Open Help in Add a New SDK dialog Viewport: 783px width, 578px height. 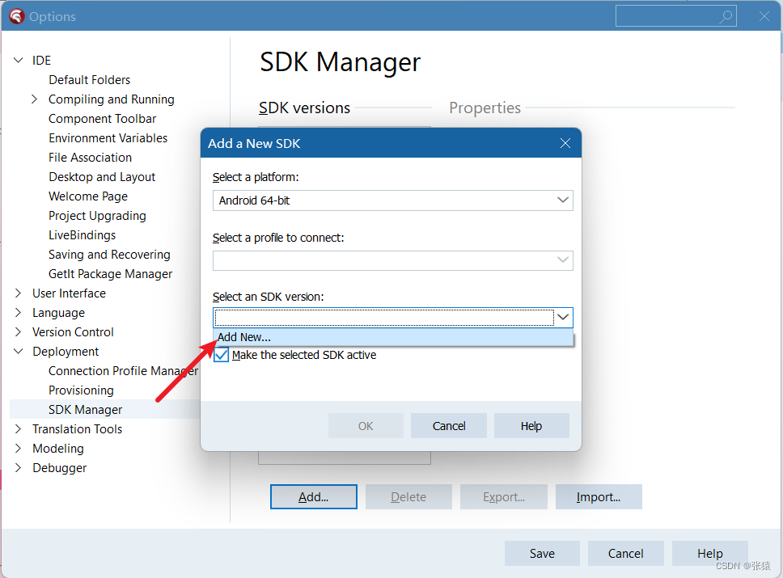[x=531, y=426]
